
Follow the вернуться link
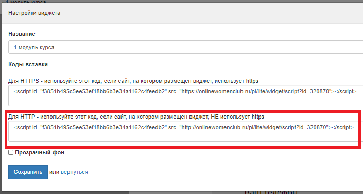click(74, 172)
